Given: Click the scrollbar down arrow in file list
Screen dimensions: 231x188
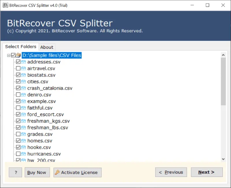Looking at the screenshot, I should (223, 159).
